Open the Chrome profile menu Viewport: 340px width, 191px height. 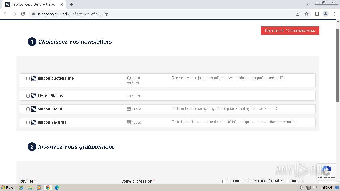click(x=326, y=14)
